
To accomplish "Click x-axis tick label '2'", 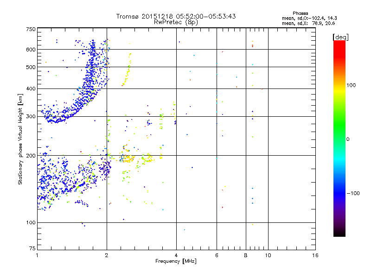I will coord(107,255).
